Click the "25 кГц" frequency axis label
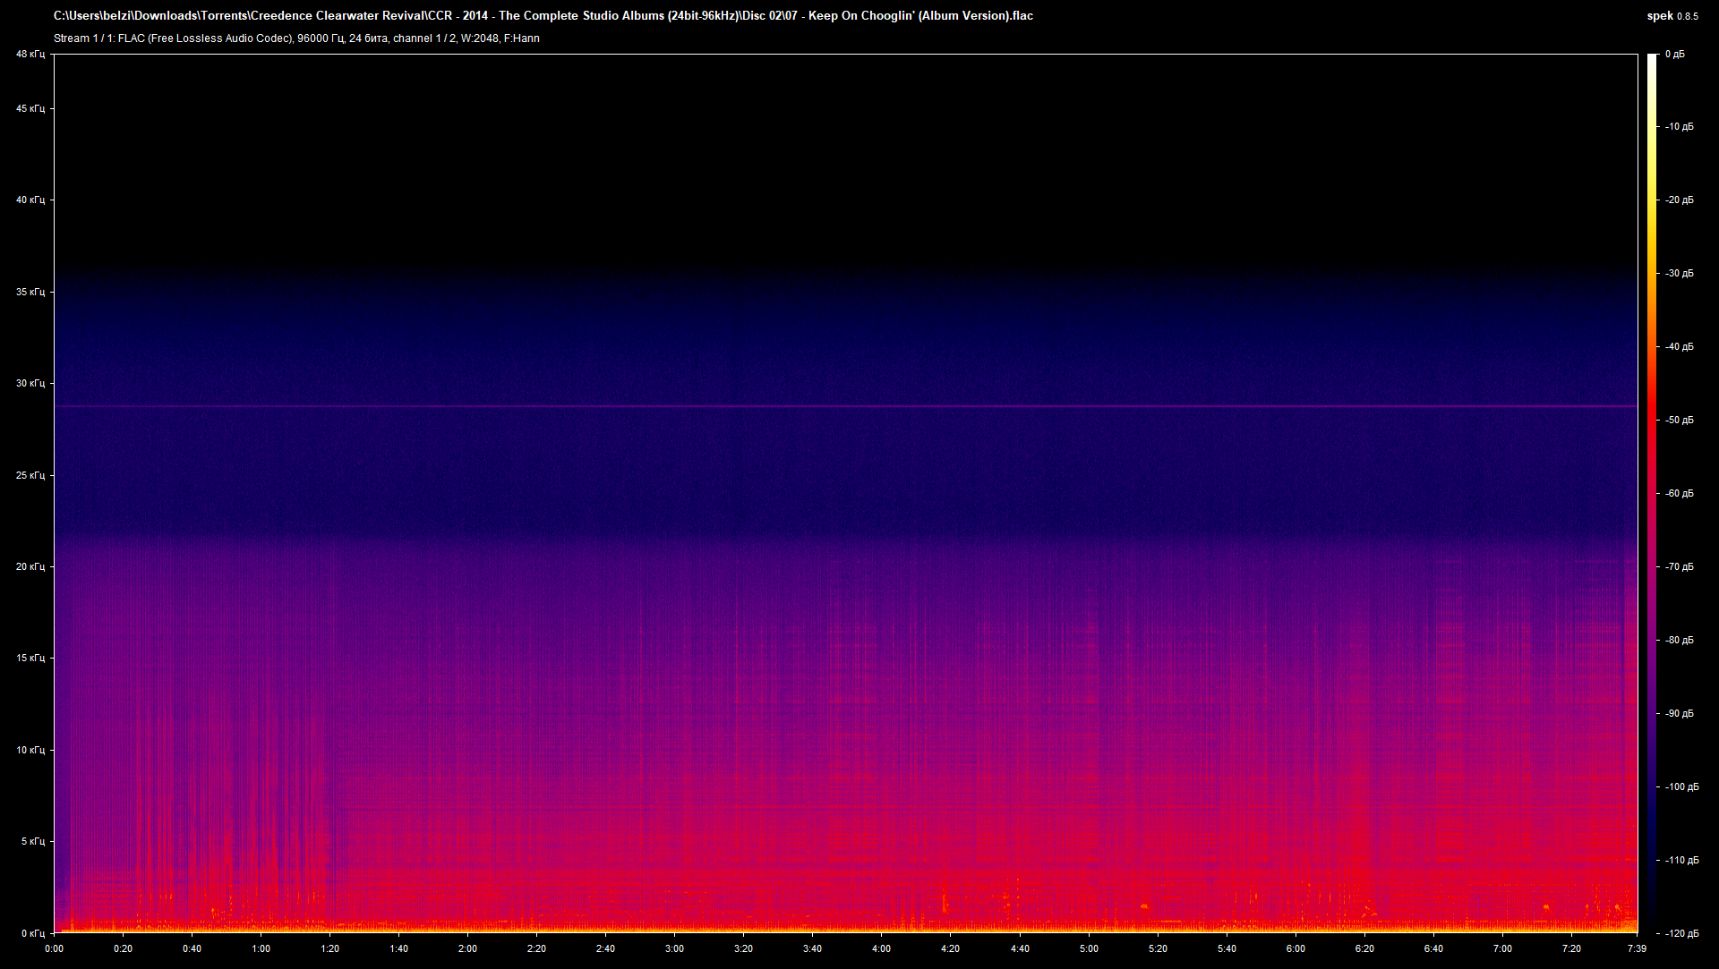The height and width of the screenshot is (969, 1719). click(x=30, y=475)
